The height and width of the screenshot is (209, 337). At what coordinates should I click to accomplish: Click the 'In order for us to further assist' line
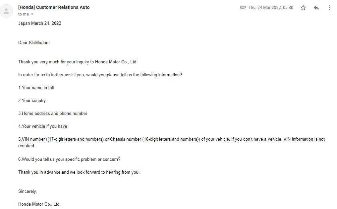(100, 75)
